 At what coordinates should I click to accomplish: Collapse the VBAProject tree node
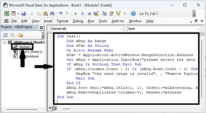pyautogui.click(x=5, y=42)
